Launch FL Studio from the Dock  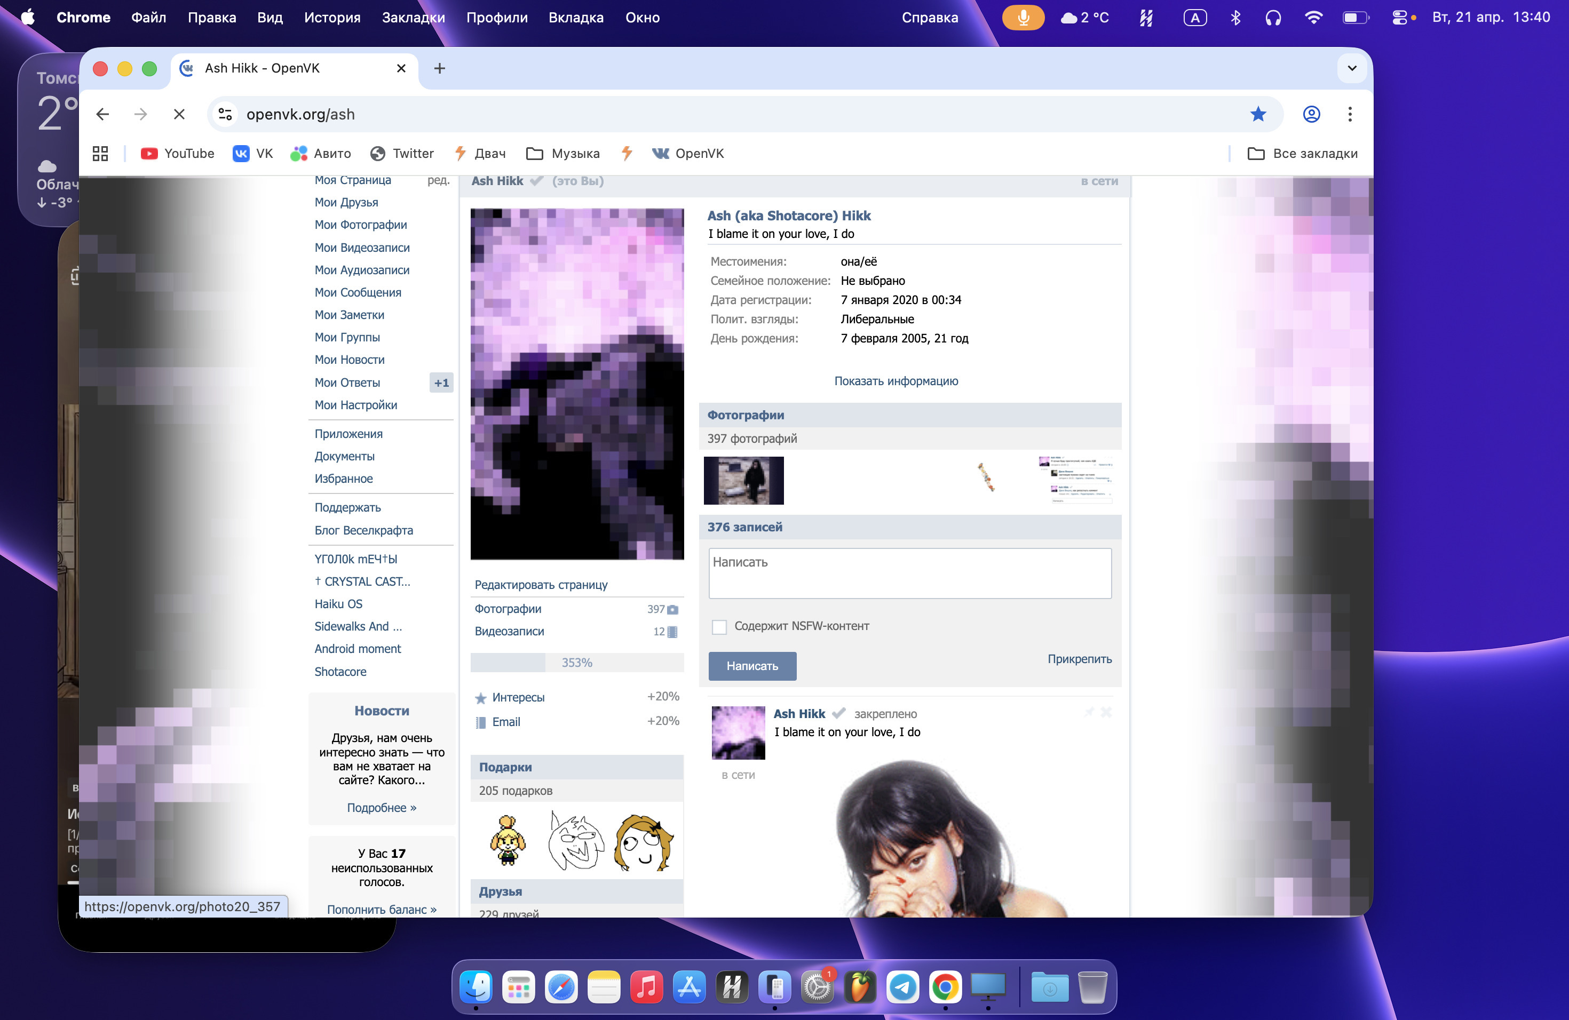860,987
